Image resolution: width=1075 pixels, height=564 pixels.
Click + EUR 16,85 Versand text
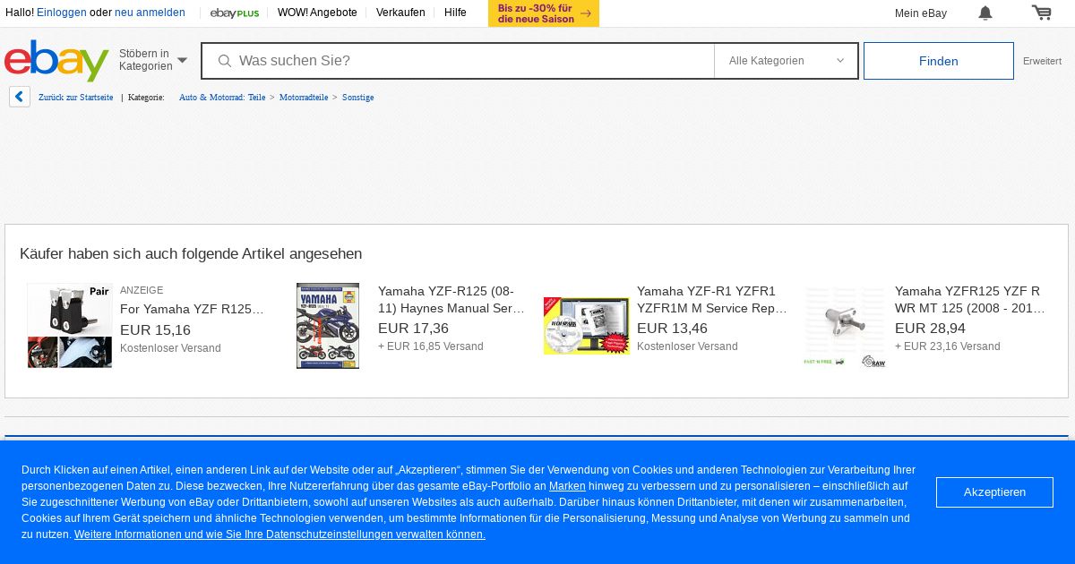click(431, 346)
